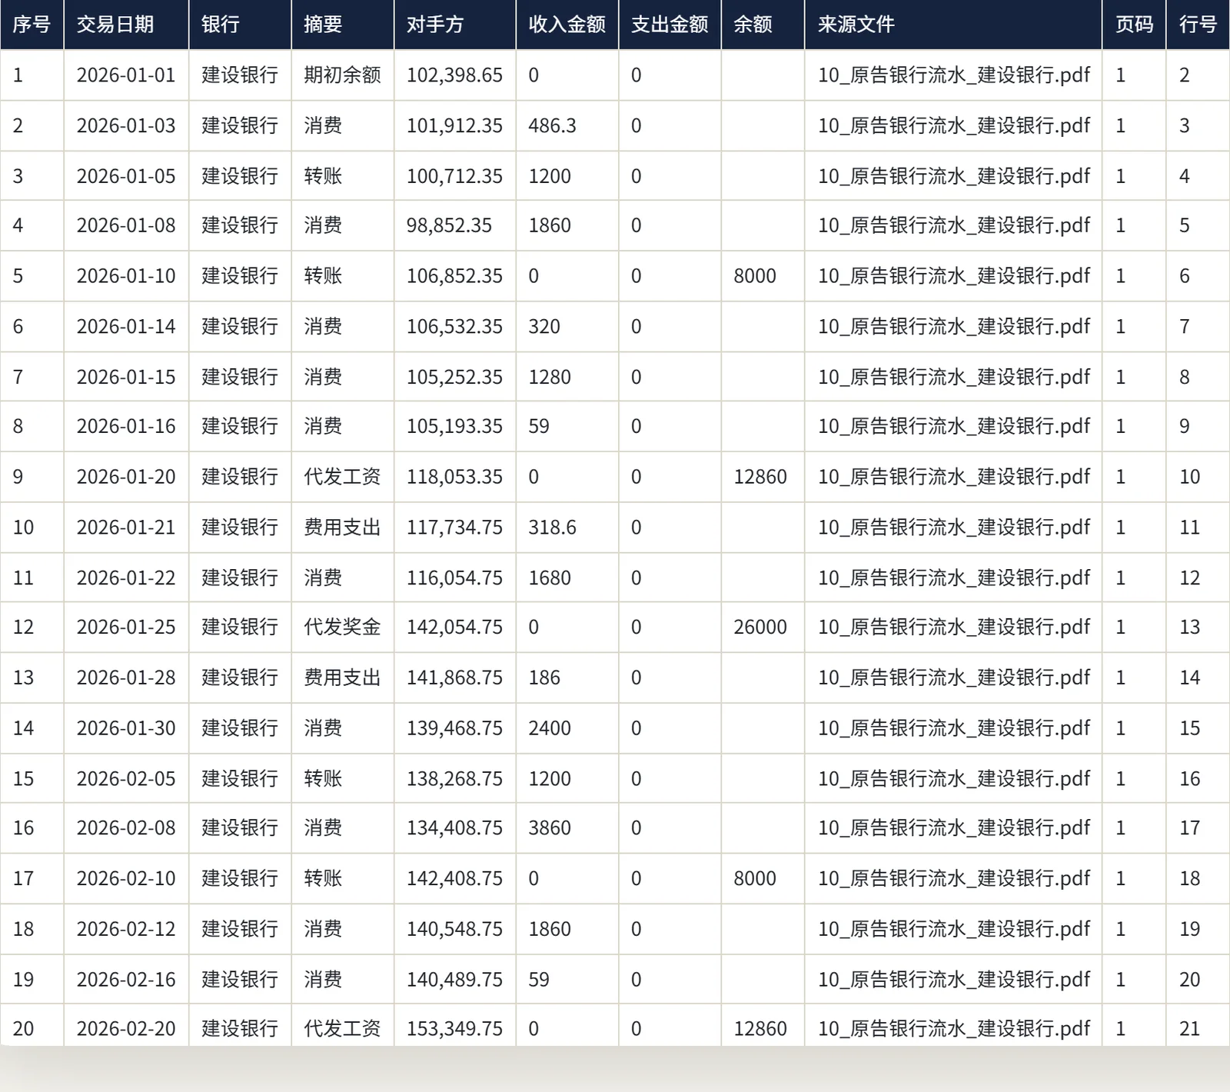Viewport: 1230px width, 1092px height.
Task: Select the date cell 2026-02-05
Action: click(x=126, y=778)
